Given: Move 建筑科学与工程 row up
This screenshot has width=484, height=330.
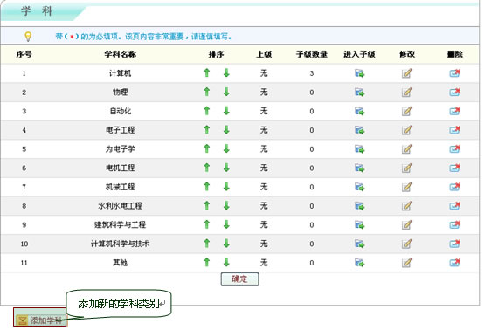Looking at the screenshot, I should coord(207,224).
